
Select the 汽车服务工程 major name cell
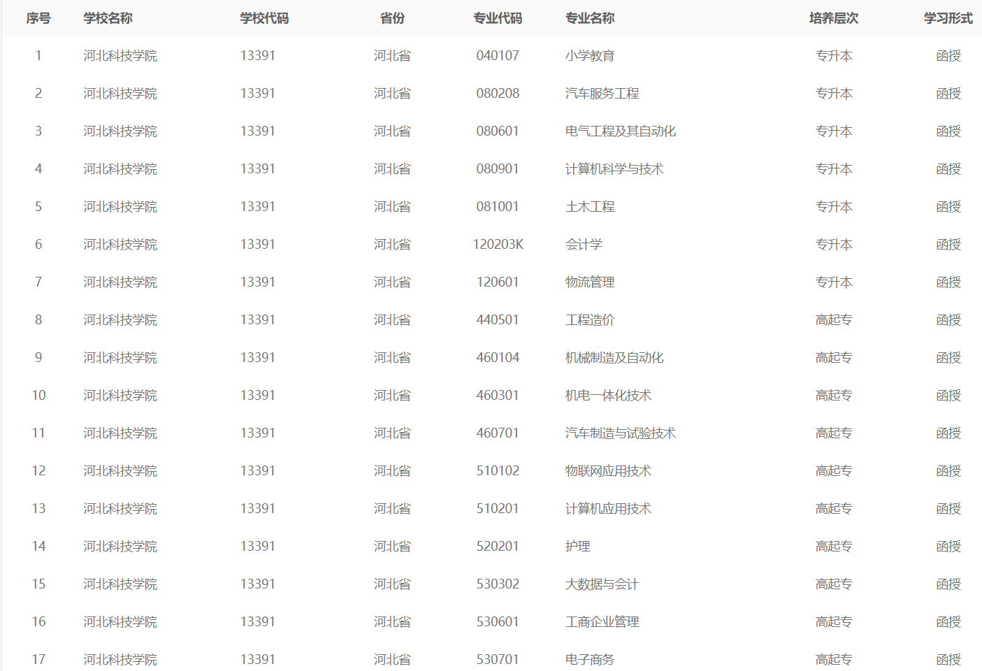[602, 94]
